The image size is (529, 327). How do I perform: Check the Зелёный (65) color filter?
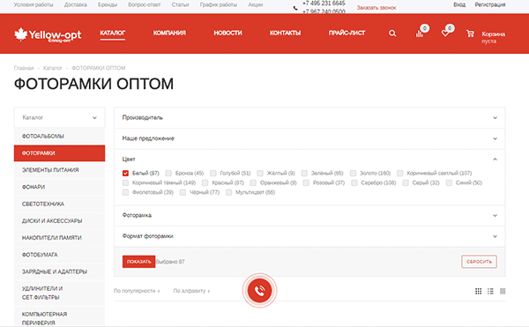click(x=304, y=174)
